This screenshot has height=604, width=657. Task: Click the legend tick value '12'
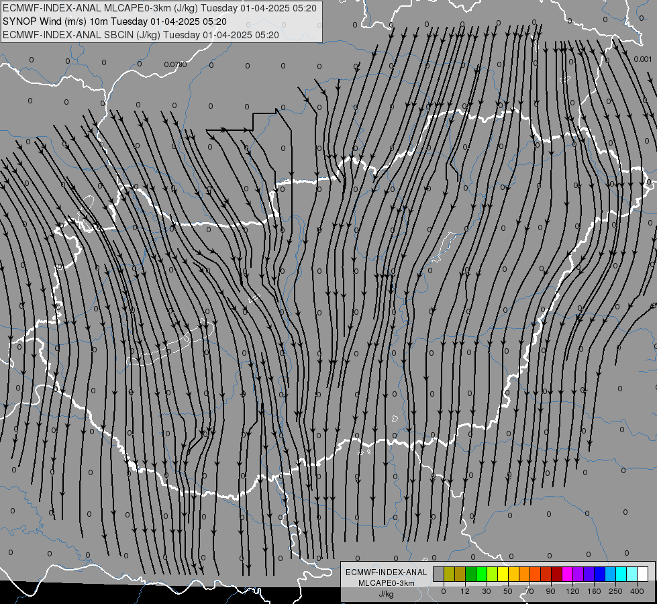pyautogui.click(x=465, y=591)
